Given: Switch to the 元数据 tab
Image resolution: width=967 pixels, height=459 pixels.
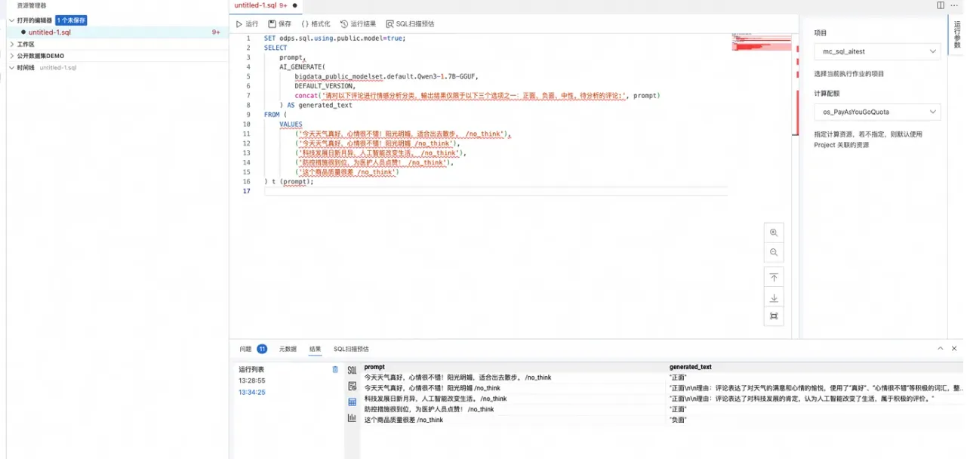Looking at the screenshot, I should coord(288,349).
